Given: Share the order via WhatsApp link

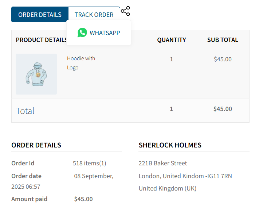Looking at the screenshot, I should tap(105, 33).
